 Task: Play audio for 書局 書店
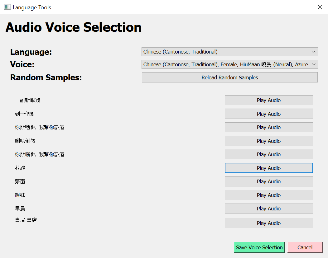pyautogui.click(x=268, y=223)
